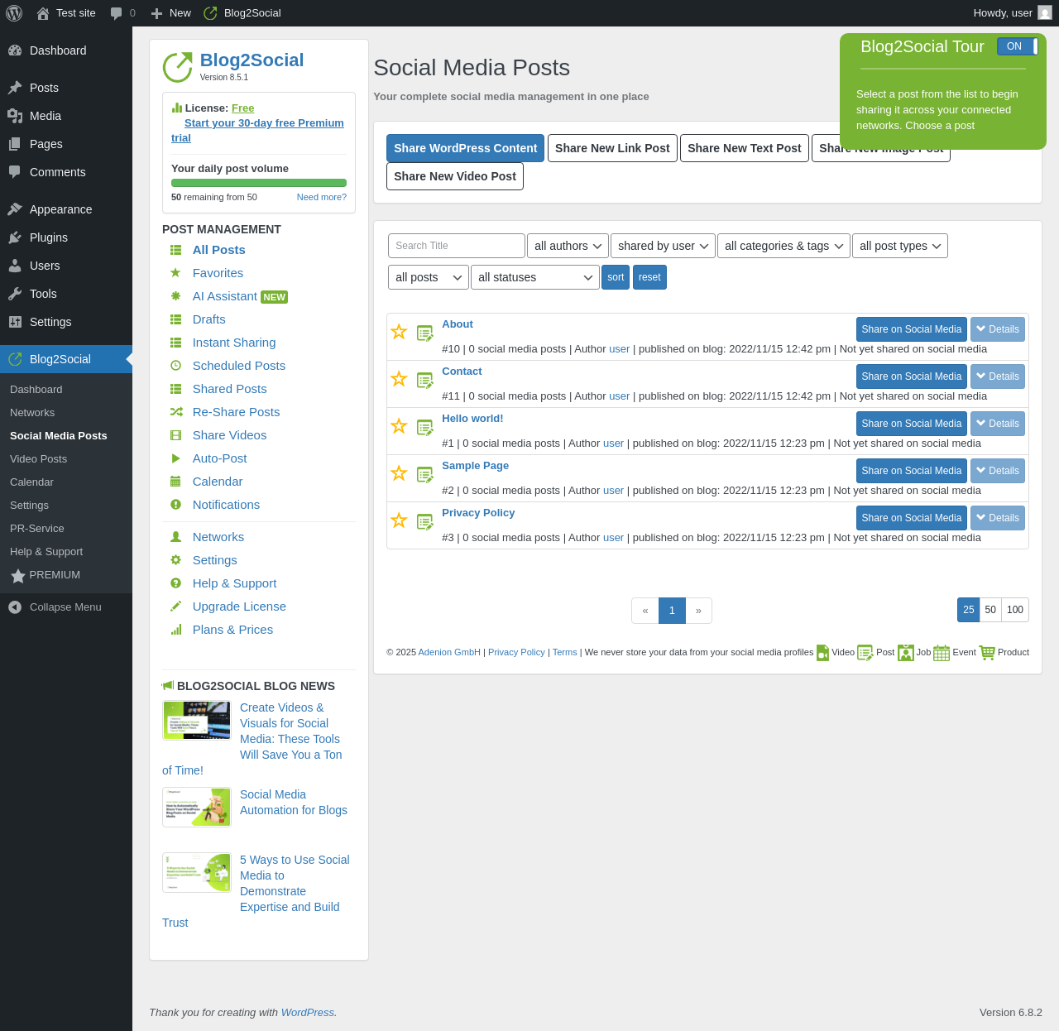Click the Job legend icon in footer
Screen dimensions: 1059x1031
[x=906, y=653]
